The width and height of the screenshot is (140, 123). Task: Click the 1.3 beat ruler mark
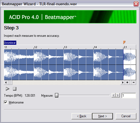(x=65, y=47)
